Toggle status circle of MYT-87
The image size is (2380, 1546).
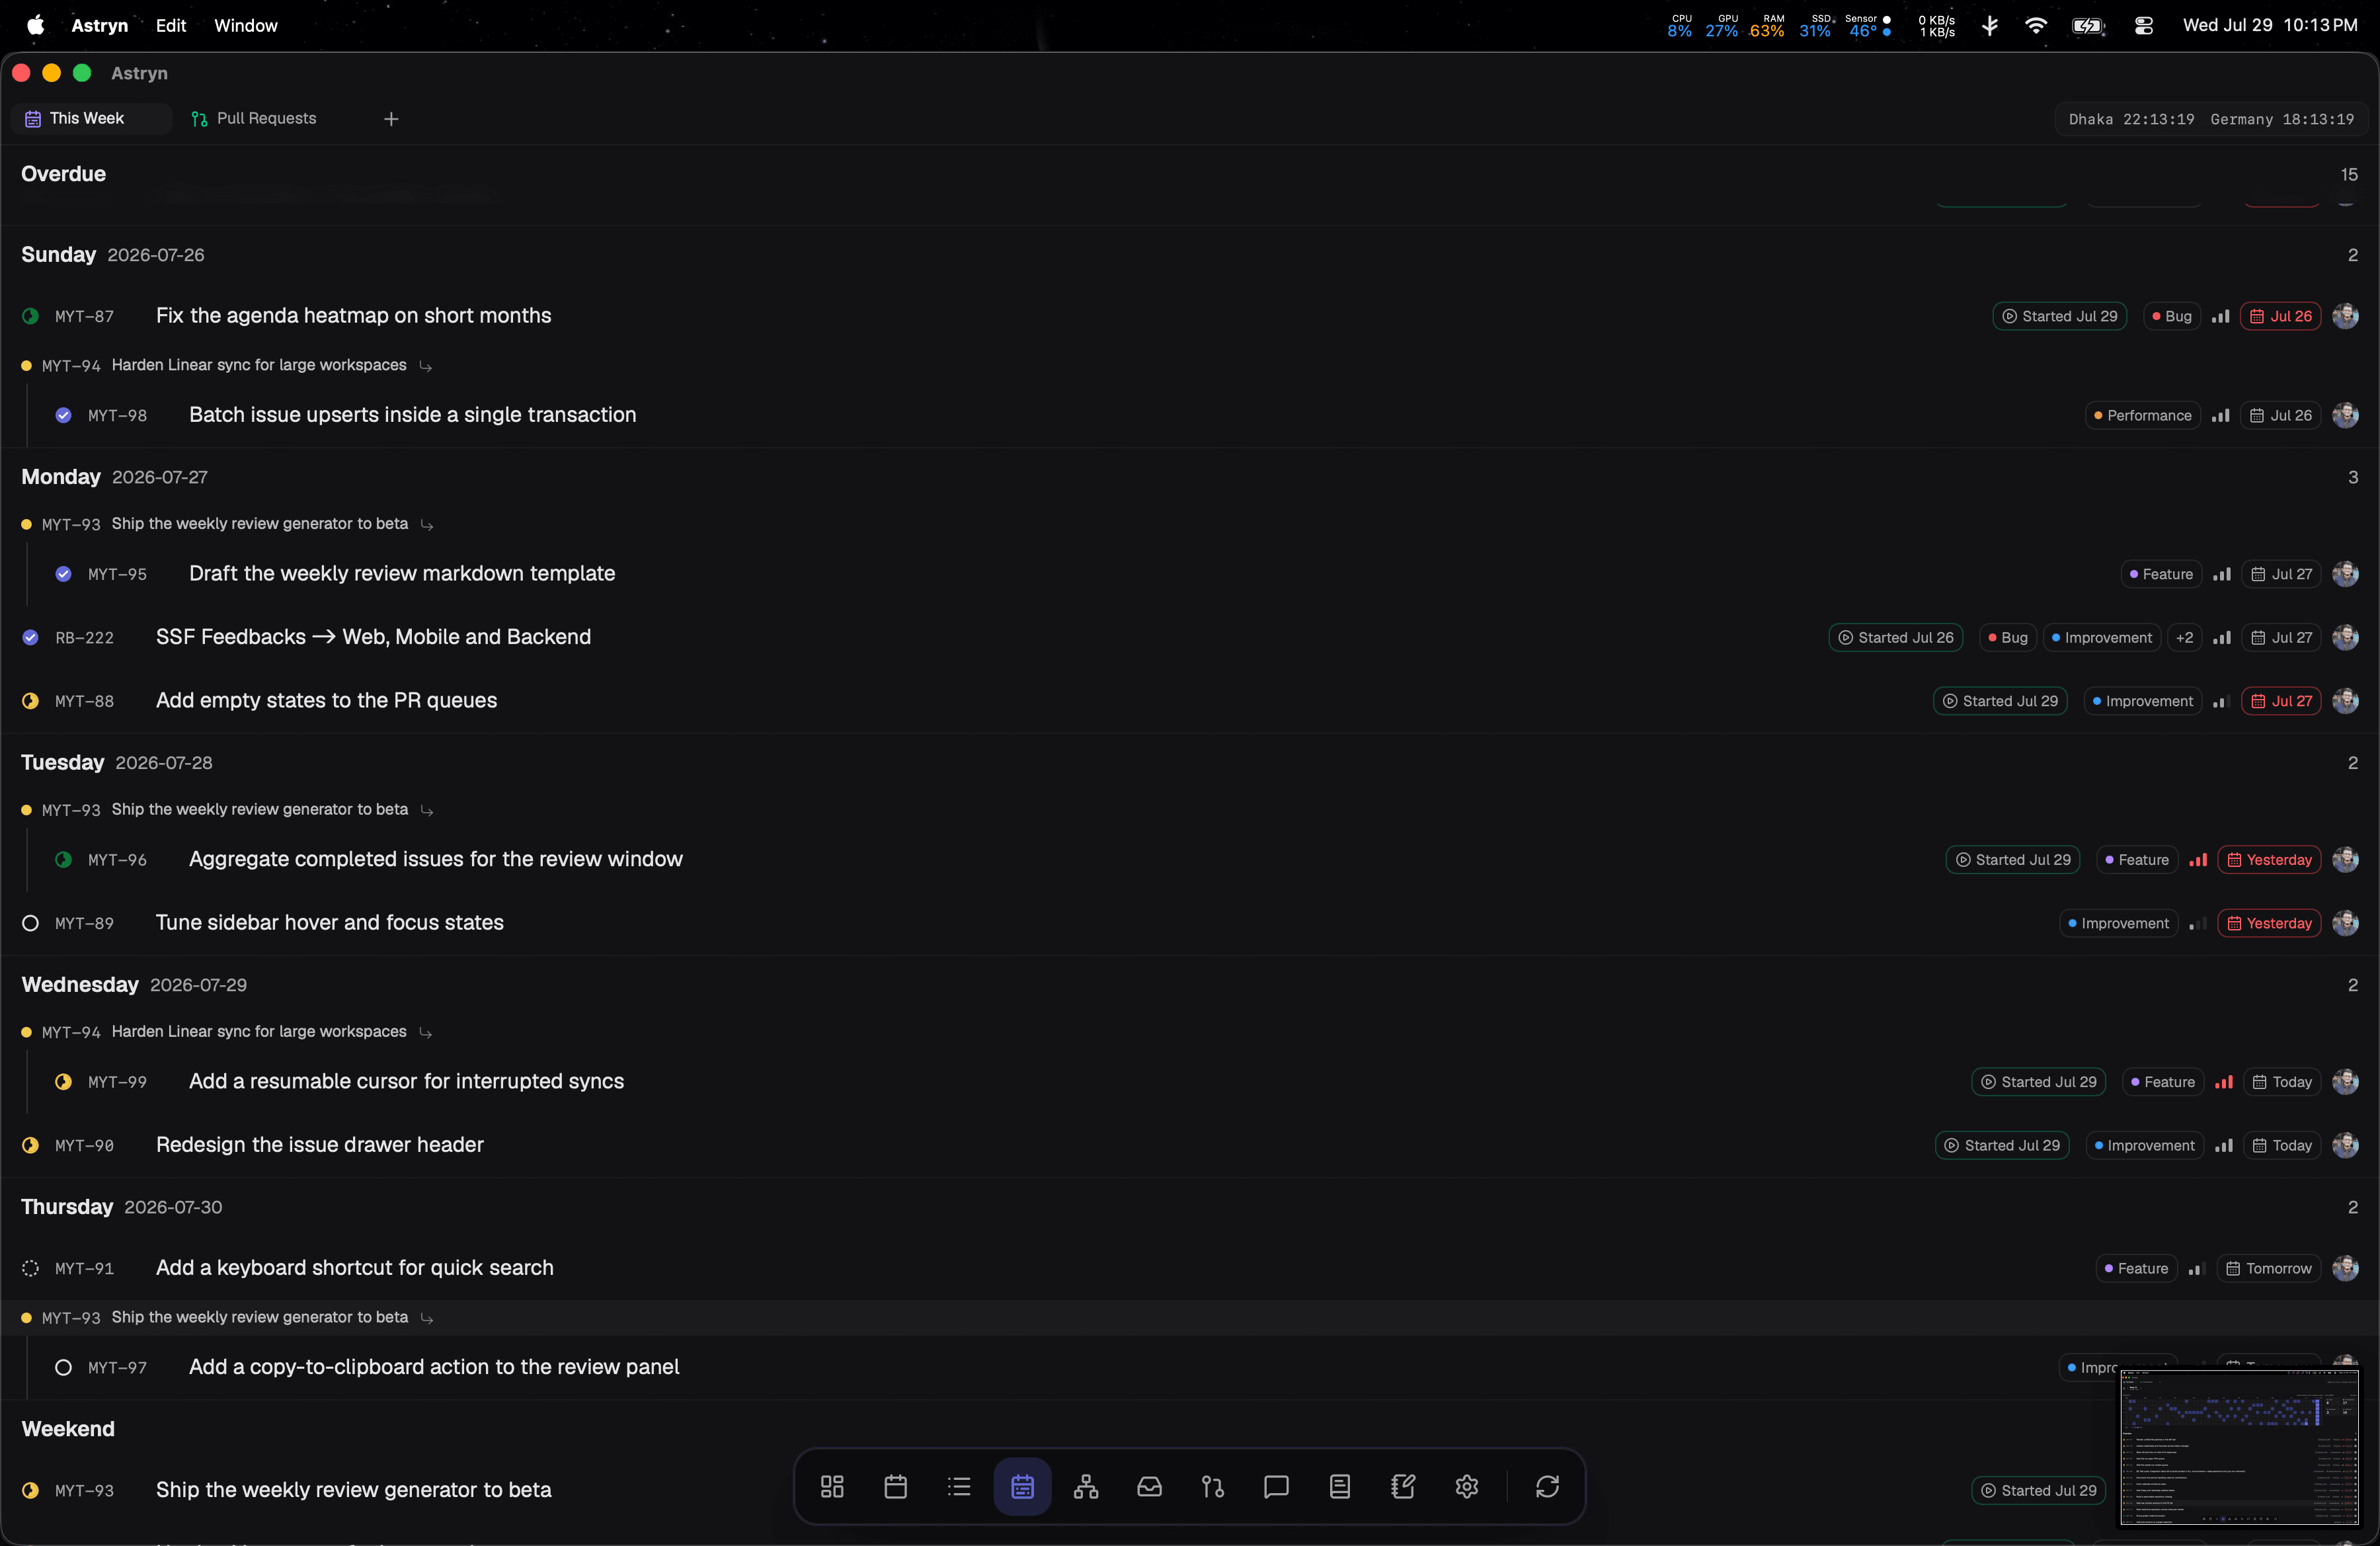point(30,316)
